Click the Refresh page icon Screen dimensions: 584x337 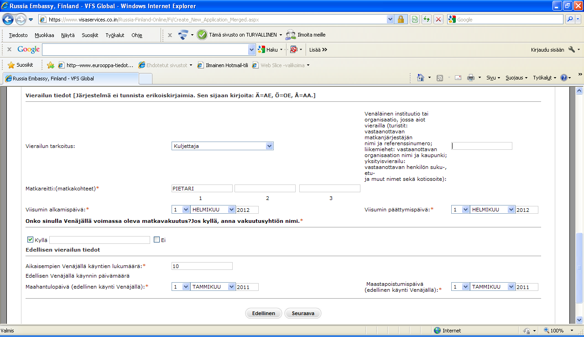click(x=427, y=19)
